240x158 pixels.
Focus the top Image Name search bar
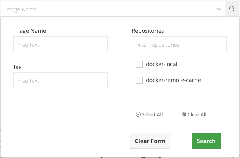(x=113, y=9)
